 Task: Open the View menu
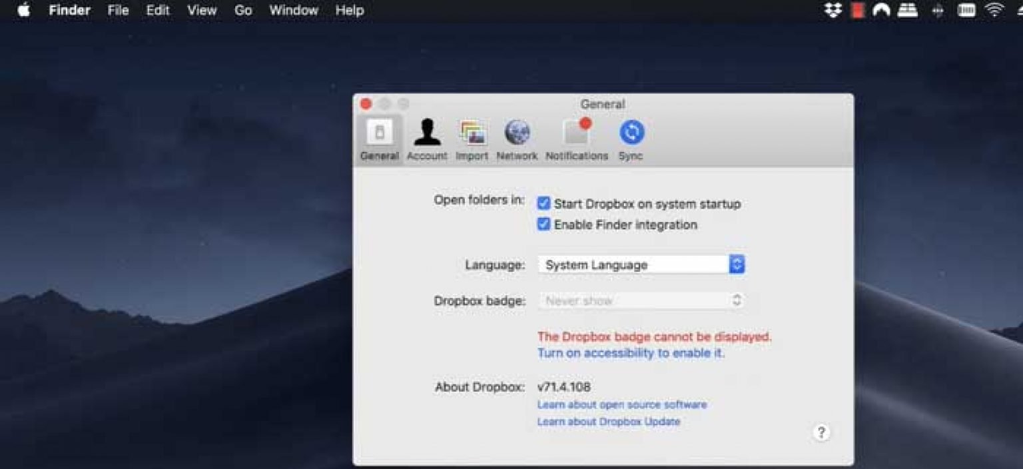[202, 10]
